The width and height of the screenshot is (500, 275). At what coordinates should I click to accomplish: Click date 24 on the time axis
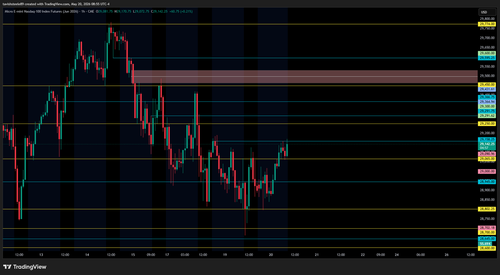397,255
